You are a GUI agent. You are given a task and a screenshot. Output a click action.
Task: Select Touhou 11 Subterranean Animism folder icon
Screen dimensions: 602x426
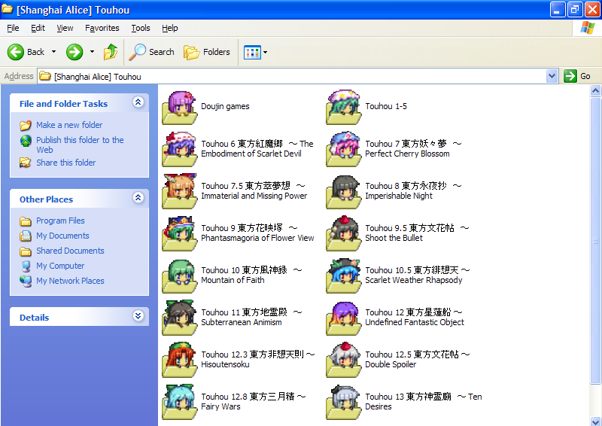[180, 318]
